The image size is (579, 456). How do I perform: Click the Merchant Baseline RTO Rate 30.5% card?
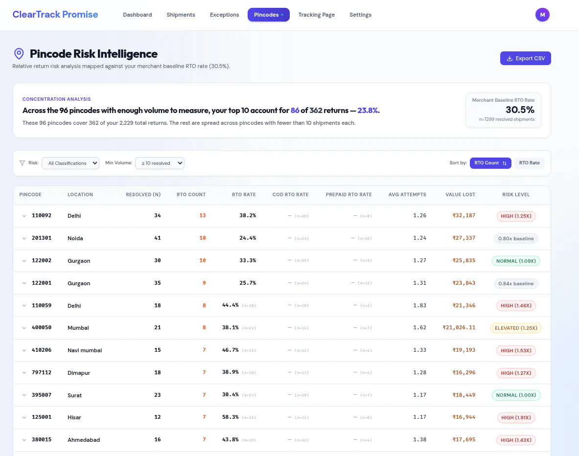[503, 110]
